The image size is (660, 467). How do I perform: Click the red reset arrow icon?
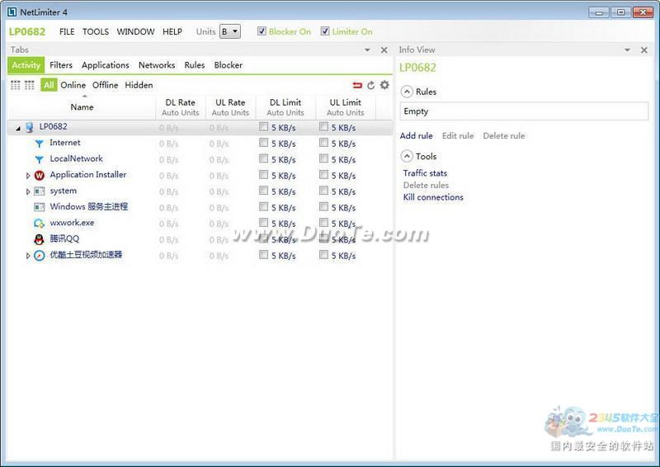point(357,85)
